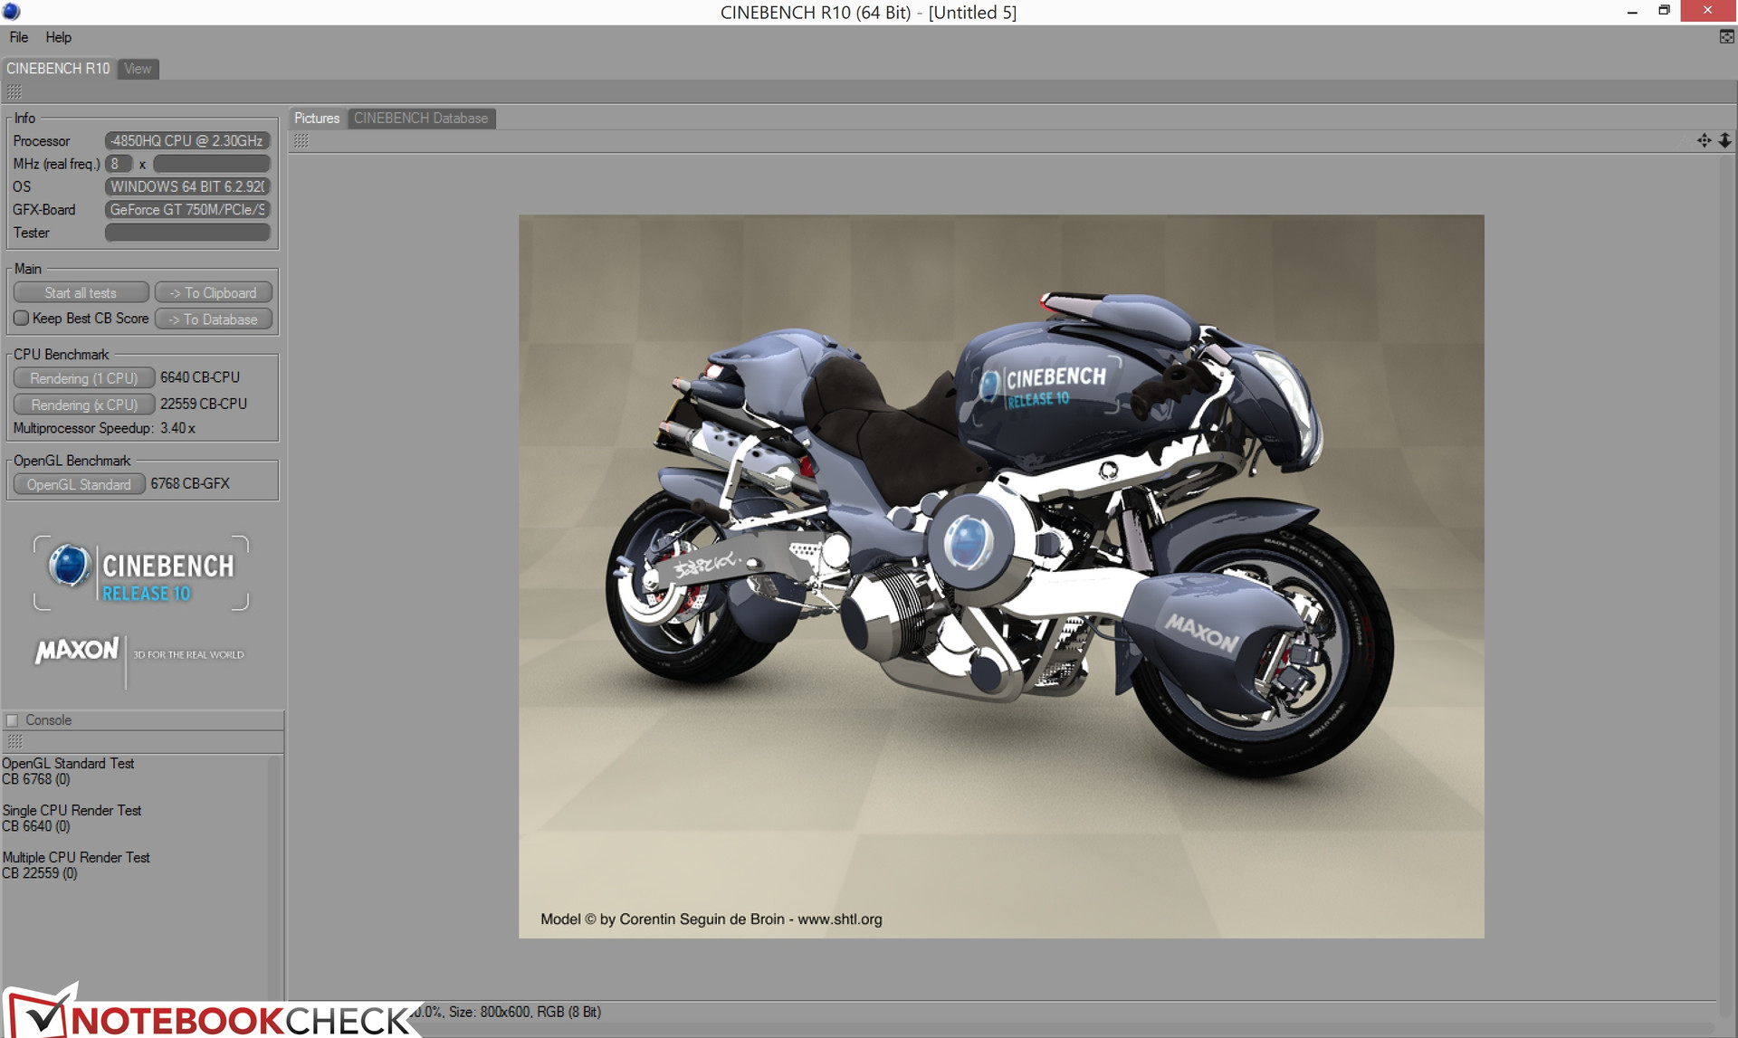Switch to the View tab
The width and height of the screenshot is (1738, 1038).
(x=138, y=69)
